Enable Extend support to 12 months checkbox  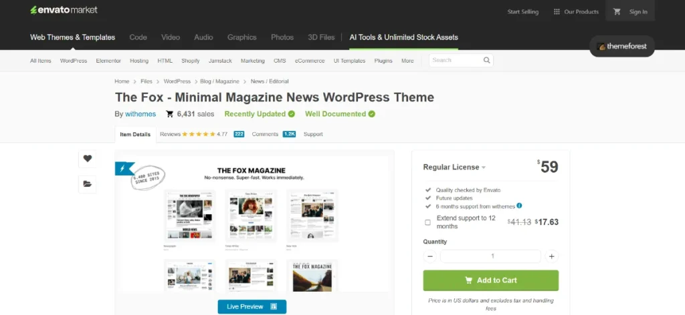click(x=427, y=222)
